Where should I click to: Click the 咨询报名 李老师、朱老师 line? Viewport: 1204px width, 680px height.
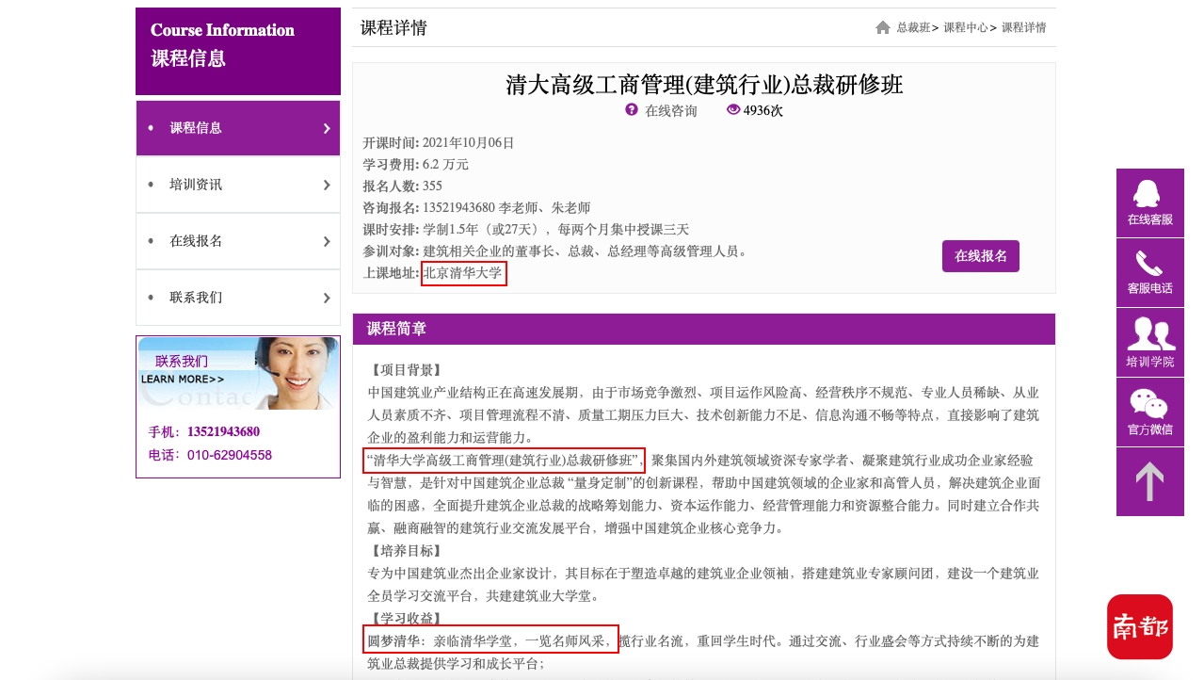coord(477,208)
